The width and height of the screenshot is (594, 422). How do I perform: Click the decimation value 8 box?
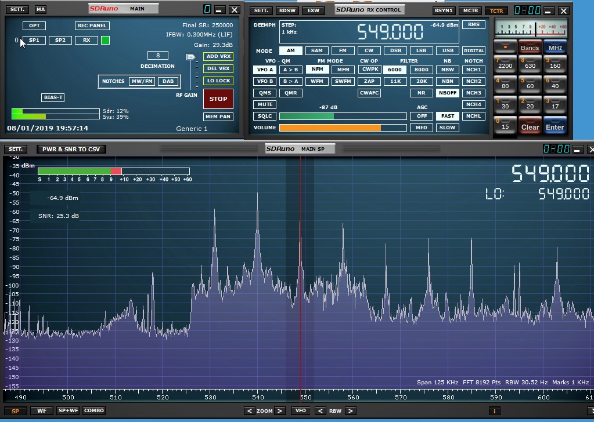(x=158, y=55)
